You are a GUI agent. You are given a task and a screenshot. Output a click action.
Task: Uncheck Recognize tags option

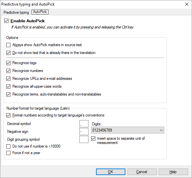(8, 63)
